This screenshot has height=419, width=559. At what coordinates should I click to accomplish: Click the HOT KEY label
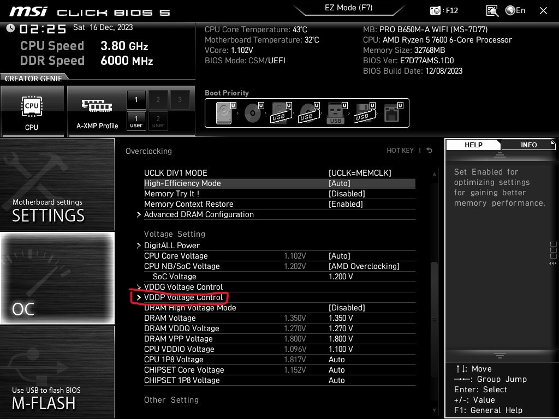400,151
